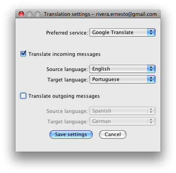Viewport: 176px width, 173px height.
Task: Click the Translation settings window title text
Action: click(x=100, y=14)
